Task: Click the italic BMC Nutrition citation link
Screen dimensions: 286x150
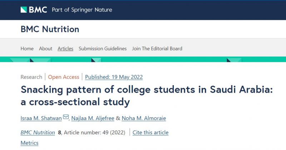Action: click(x=38, y=133)
